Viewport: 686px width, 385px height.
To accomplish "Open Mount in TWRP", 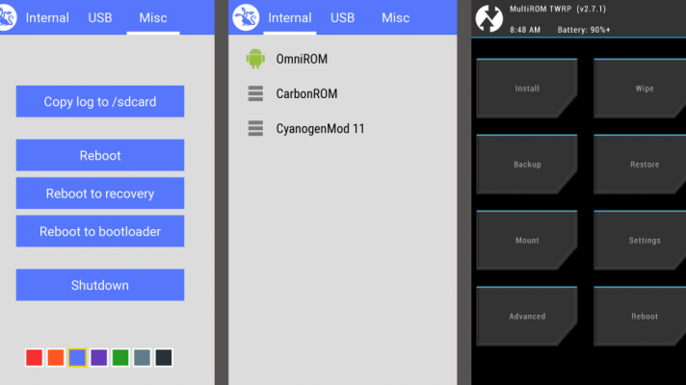I will click(x=527, y=241).
